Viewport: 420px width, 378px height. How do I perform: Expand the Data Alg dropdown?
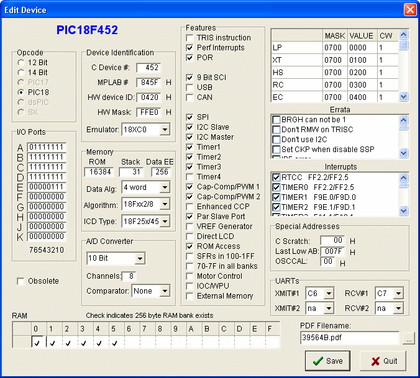coord(164,187)
